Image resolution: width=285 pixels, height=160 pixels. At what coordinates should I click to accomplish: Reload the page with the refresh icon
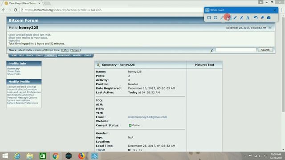[x=16, y=10]
